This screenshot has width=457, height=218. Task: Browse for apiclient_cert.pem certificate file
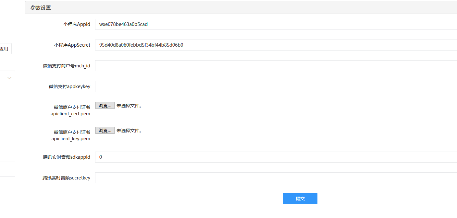tap(105, 106)
